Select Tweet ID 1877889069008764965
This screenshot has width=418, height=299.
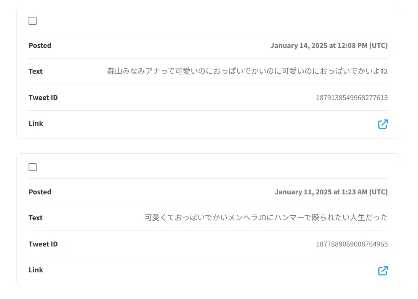click(x=352, y=244)
